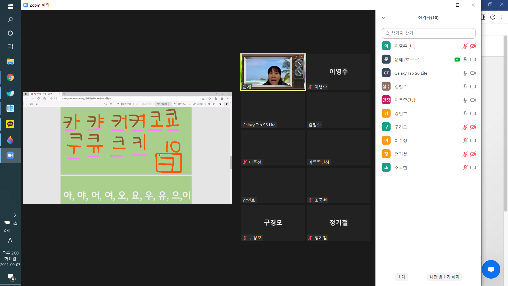This screenshot has width=508, height=286.
Task: Click 문해 host screen-share indicator icon
Action: click(x=457, y=60)
